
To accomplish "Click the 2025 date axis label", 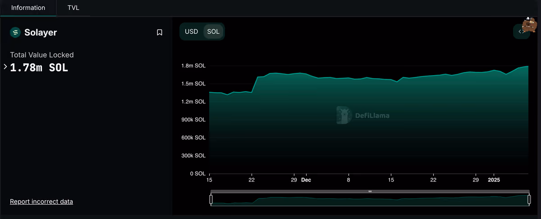I will pos(494,180).
